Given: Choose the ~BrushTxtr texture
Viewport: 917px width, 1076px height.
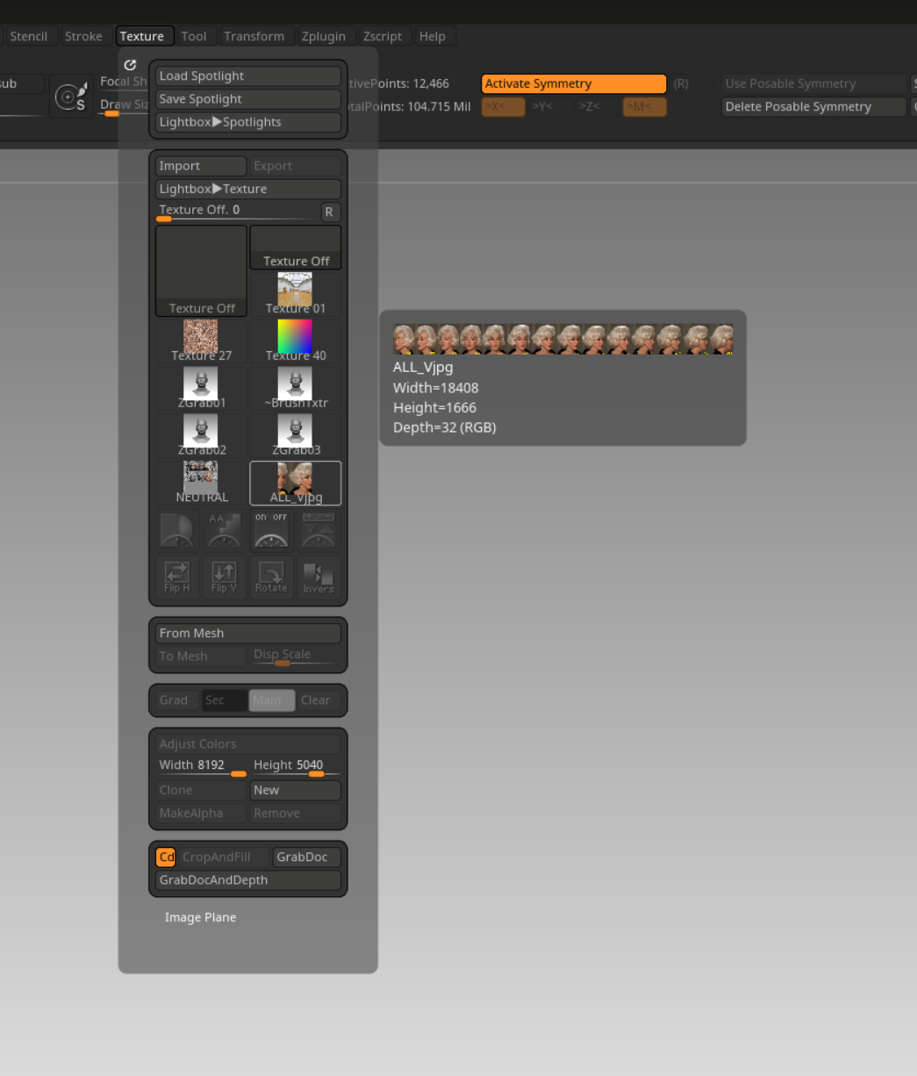Looking at the screenshot, I should (296, 389).
